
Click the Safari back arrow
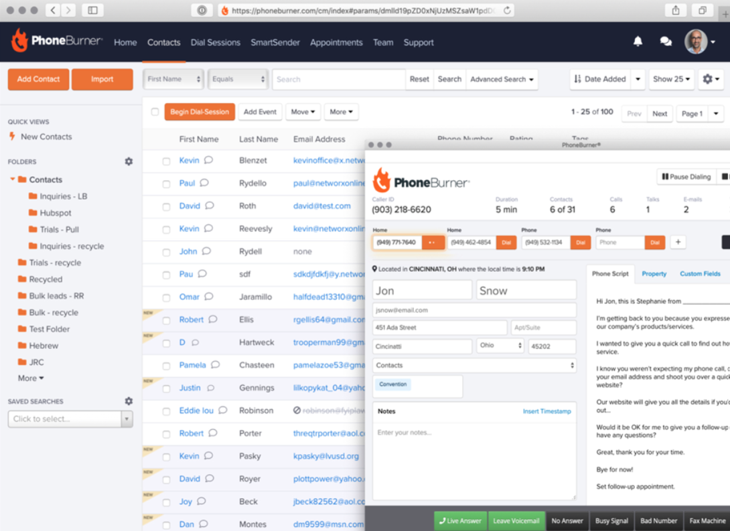(x=53, y=10)
